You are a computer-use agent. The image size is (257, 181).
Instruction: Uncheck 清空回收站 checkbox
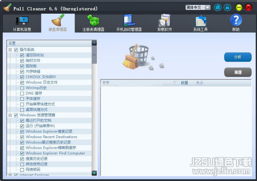(x=22, y=55)
